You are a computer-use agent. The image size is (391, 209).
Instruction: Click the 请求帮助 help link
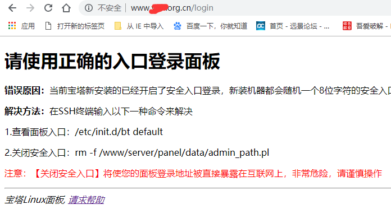pos(87,200)
